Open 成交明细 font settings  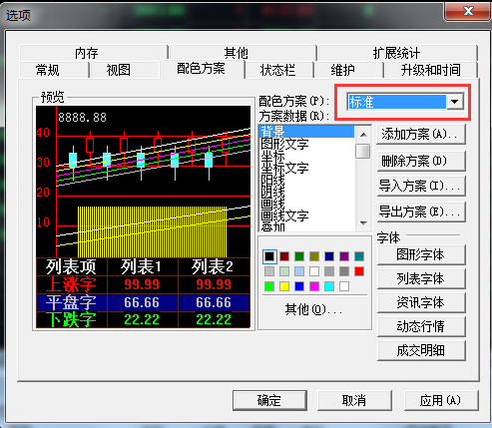pyautogui.click(x=420, y=350)
